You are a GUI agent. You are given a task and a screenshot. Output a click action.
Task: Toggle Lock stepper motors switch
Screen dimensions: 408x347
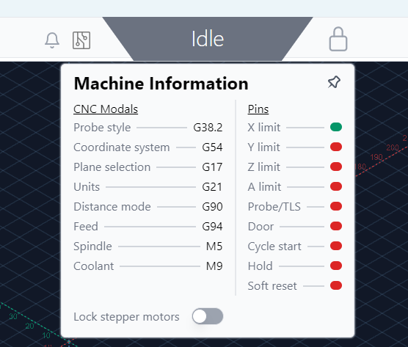(208, 316)
